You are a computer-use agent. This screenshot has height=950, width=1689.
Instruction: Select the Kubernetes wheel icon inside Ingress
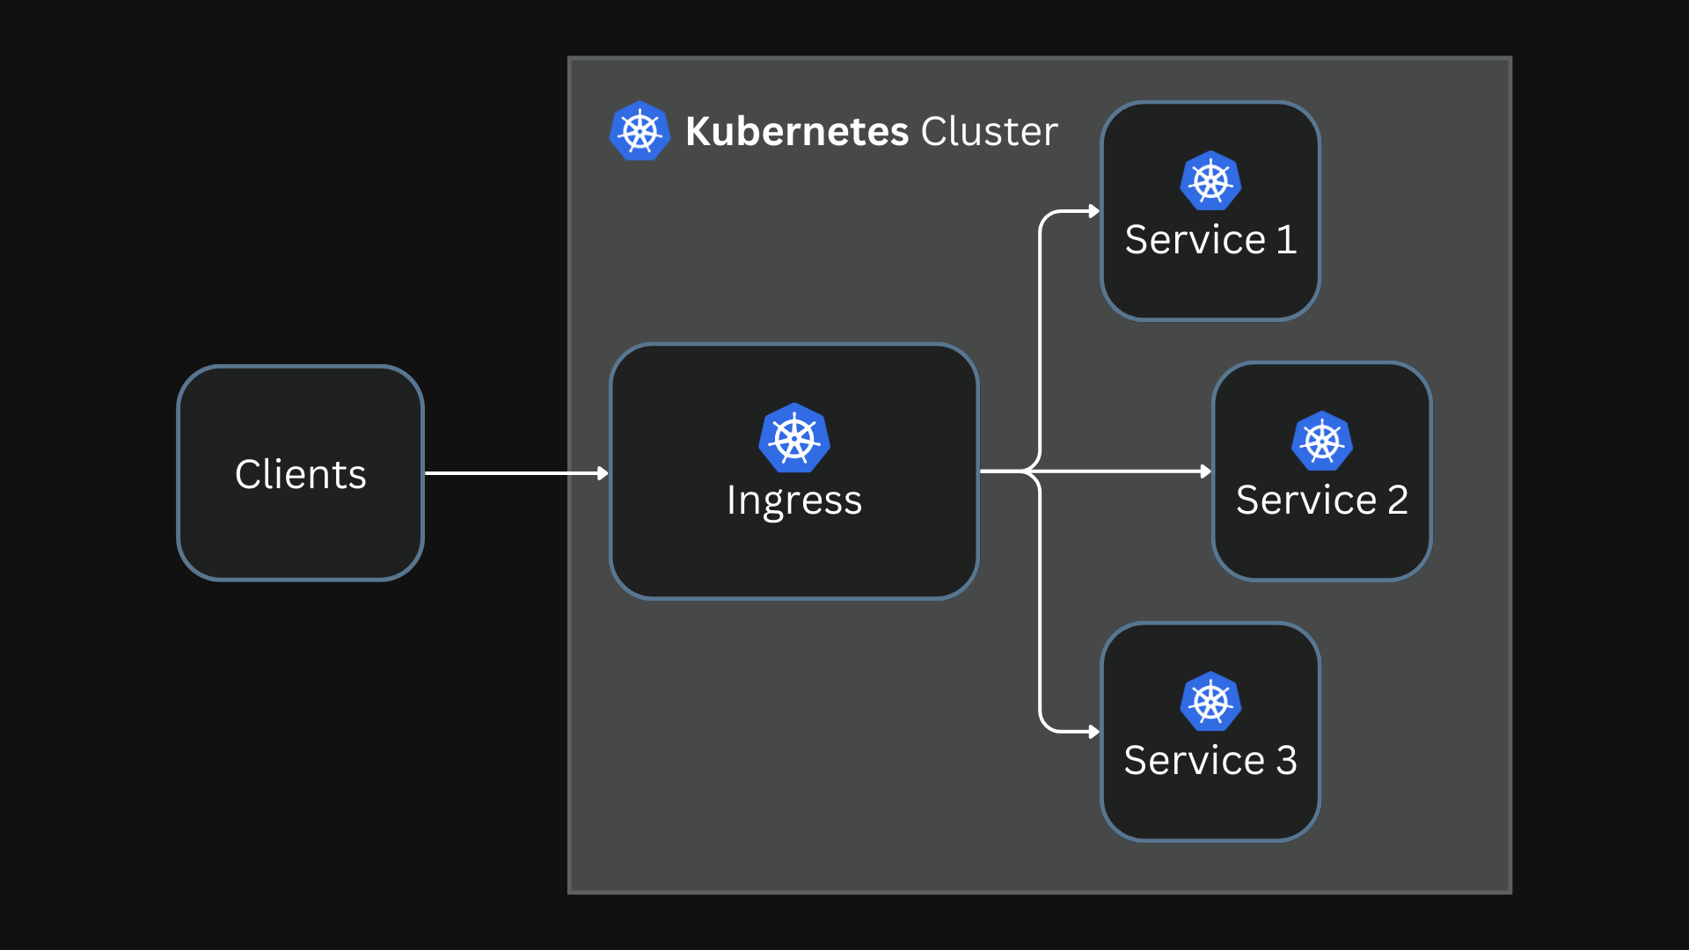793,438
